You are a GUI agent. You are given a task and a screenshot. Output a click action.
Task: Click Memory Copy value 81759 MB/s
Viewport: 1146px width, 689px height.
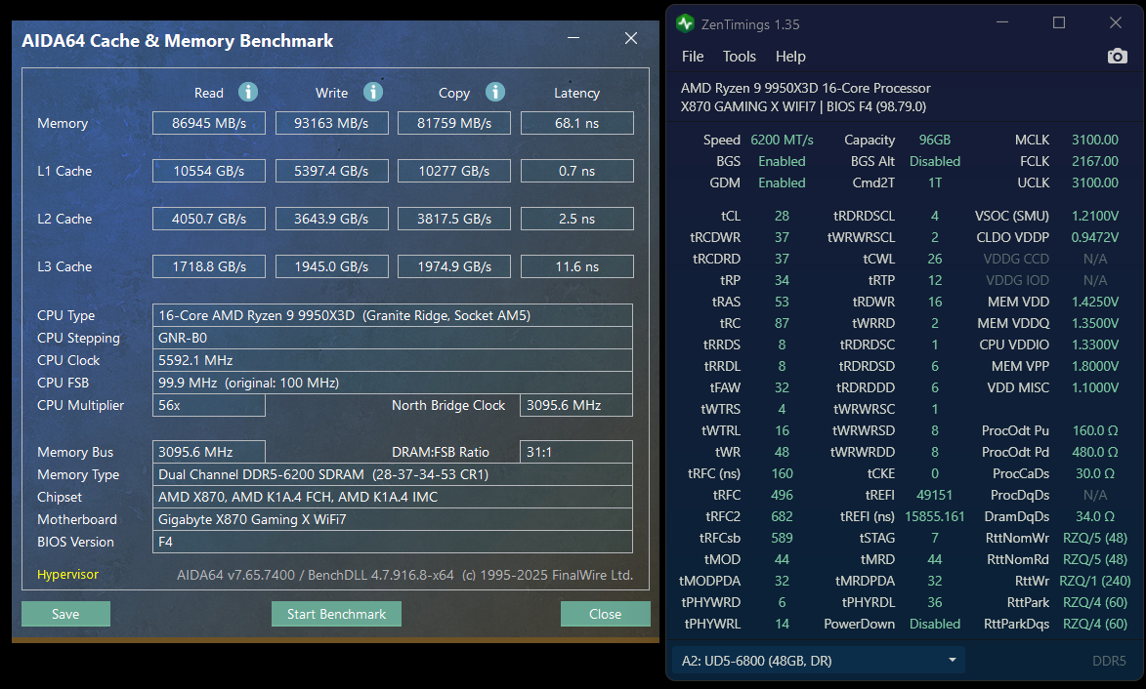454,123
